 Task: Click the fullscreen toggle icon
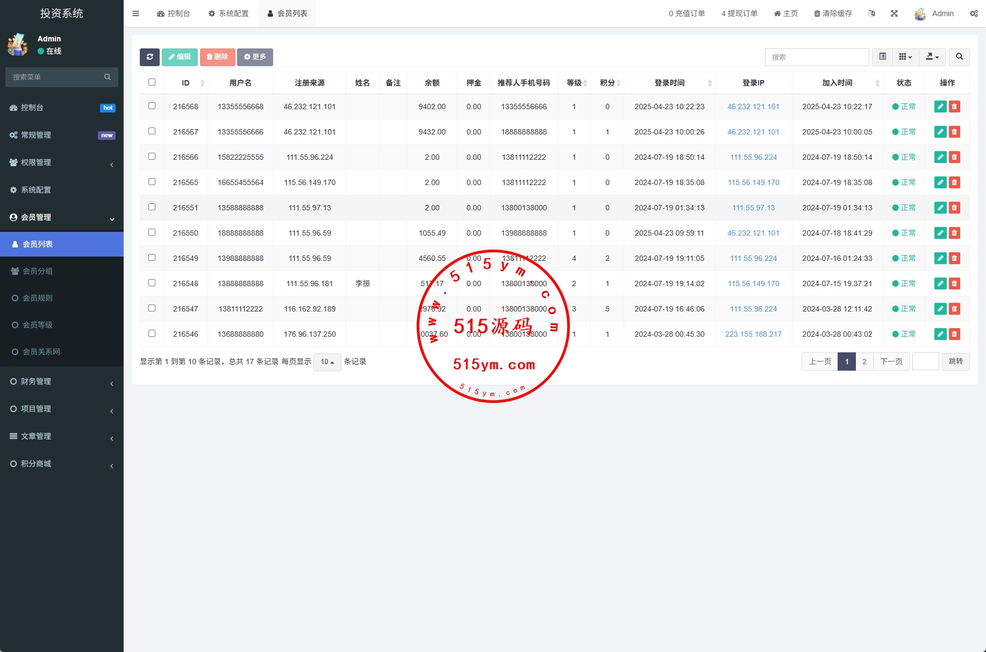894,13
